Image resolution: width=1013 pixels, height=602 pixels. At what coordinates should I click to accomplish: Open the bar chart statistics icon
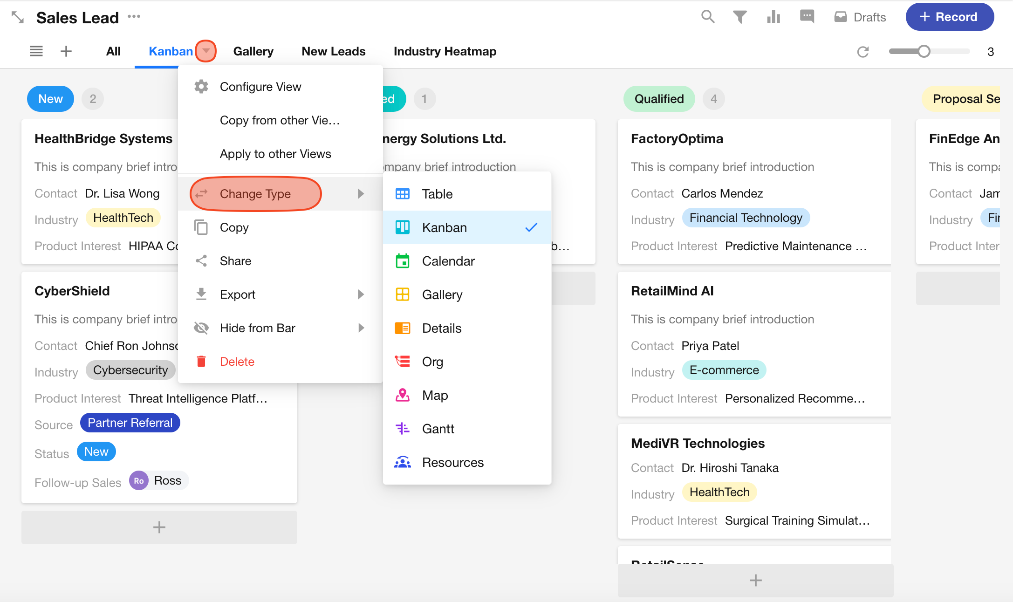coord(773,17)
